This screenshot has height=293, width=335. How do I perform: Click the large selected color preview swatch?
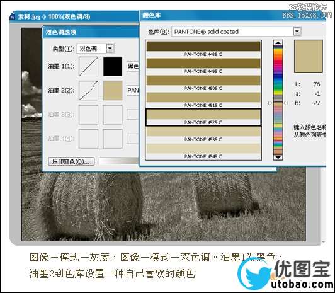(309, 57)
